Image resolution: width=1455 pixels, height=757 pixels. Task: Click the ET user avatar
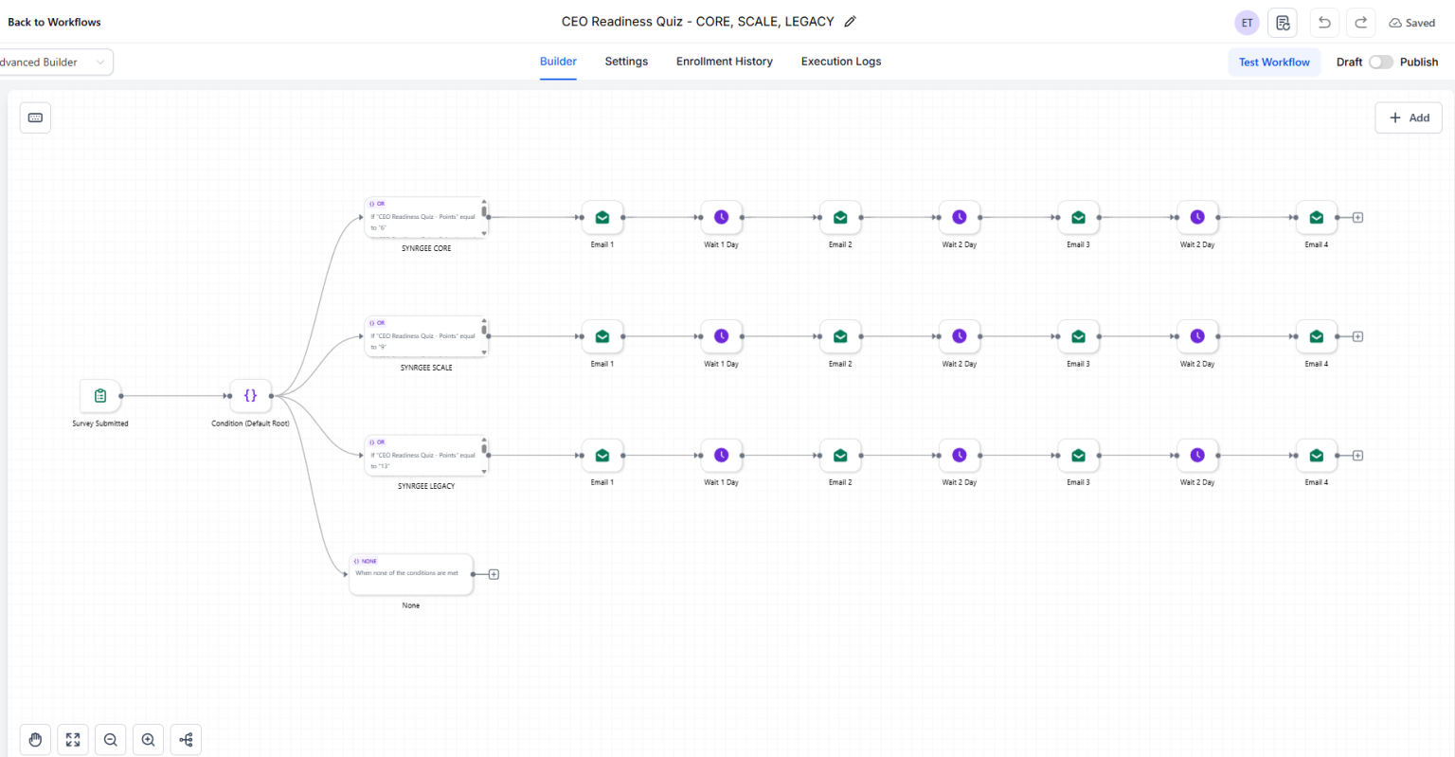click(x=1248, y=23)
